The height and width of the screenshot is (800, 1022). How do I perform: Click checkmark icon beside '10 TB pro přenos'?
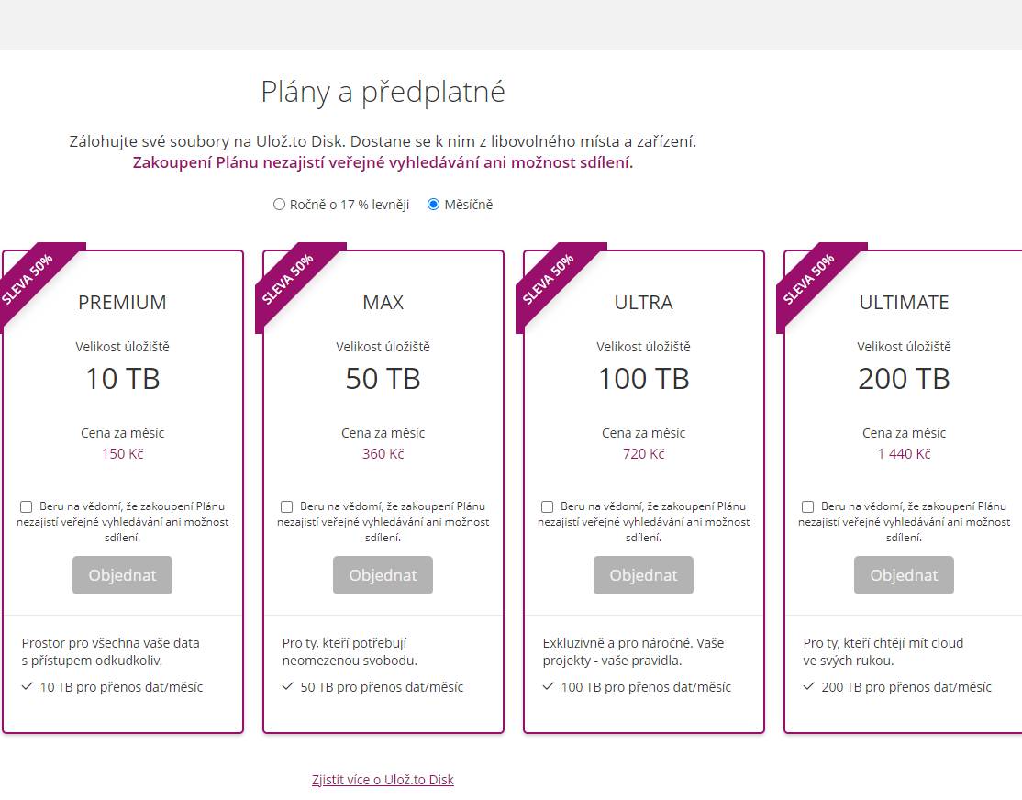(x=28, y=686)
